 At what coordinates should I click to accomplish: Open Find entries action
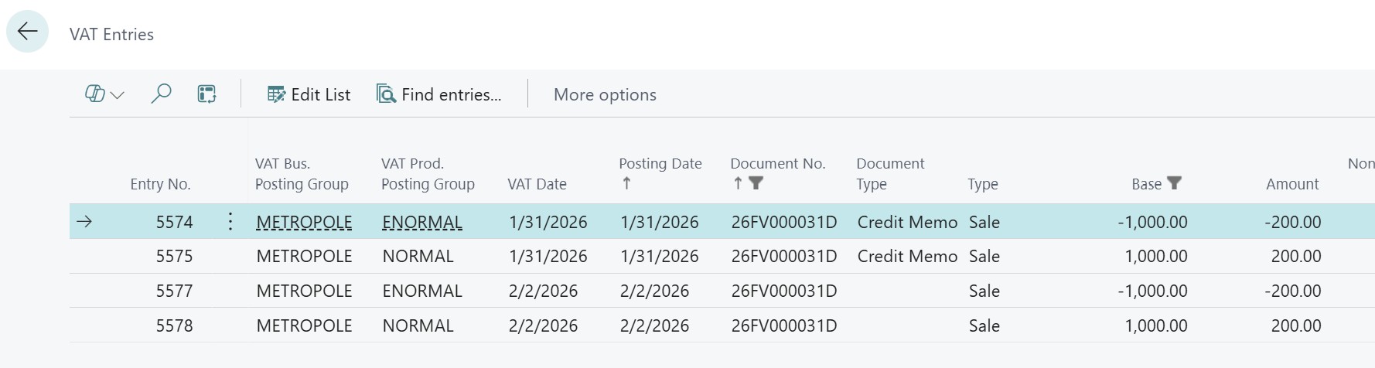click(438, 94)
